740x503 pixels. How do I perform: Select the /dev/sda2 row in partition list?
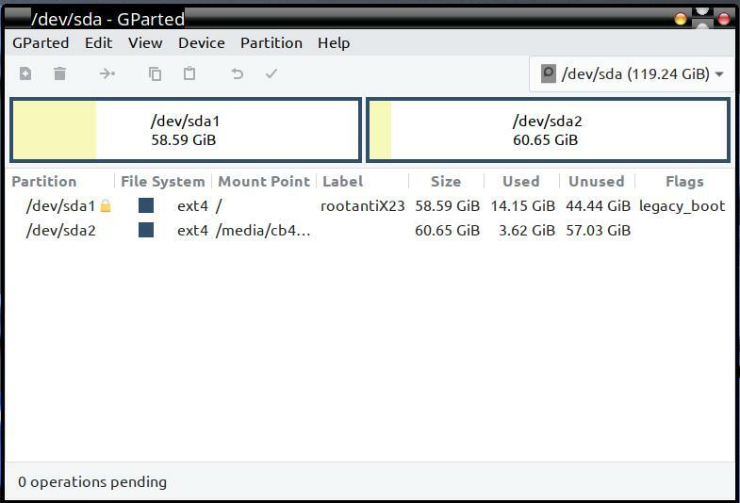(x=370, y=230)
